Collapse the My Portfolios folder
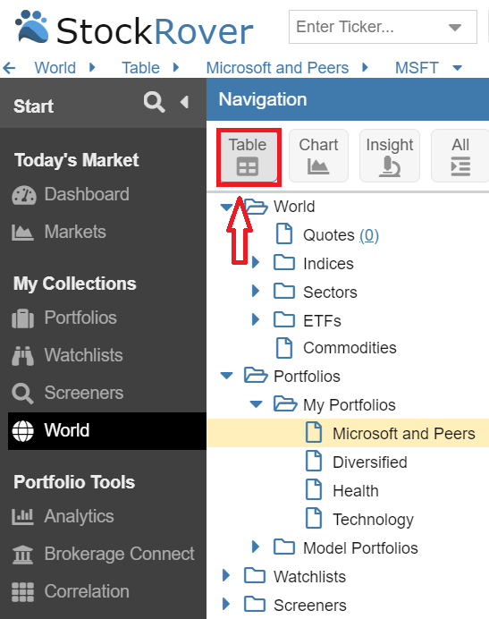The height and width of the screenshot is (619, 489). (257, 404)
